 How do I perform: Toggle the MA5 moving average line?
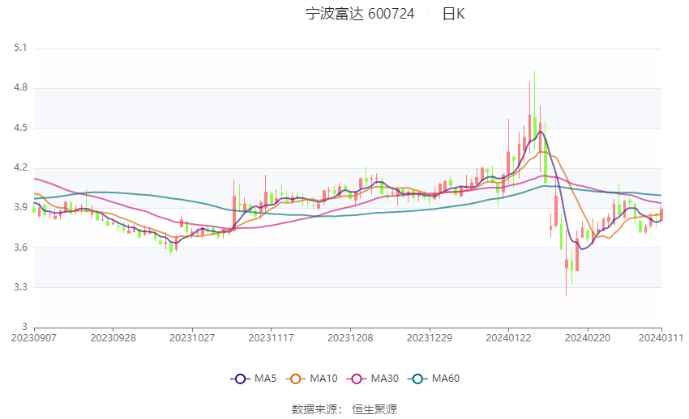[254, 379]
